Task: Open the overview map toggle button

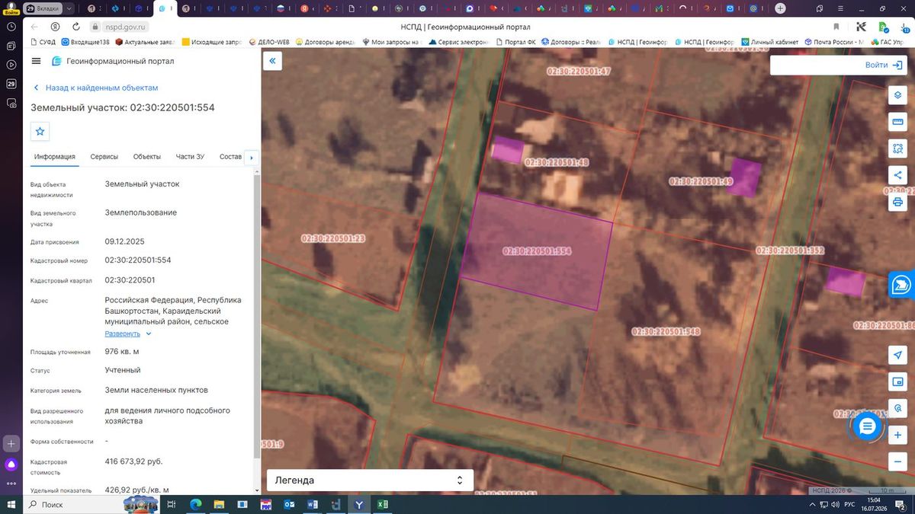Action: click(898, 382)
